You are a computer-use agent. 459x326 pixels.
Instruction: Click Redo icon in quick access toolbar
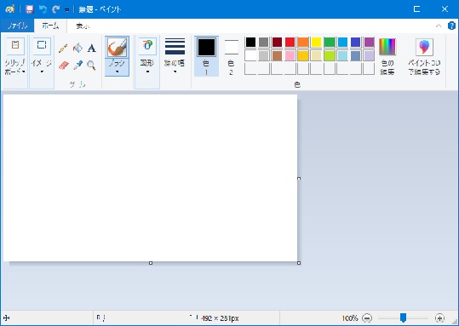point(55,9)
